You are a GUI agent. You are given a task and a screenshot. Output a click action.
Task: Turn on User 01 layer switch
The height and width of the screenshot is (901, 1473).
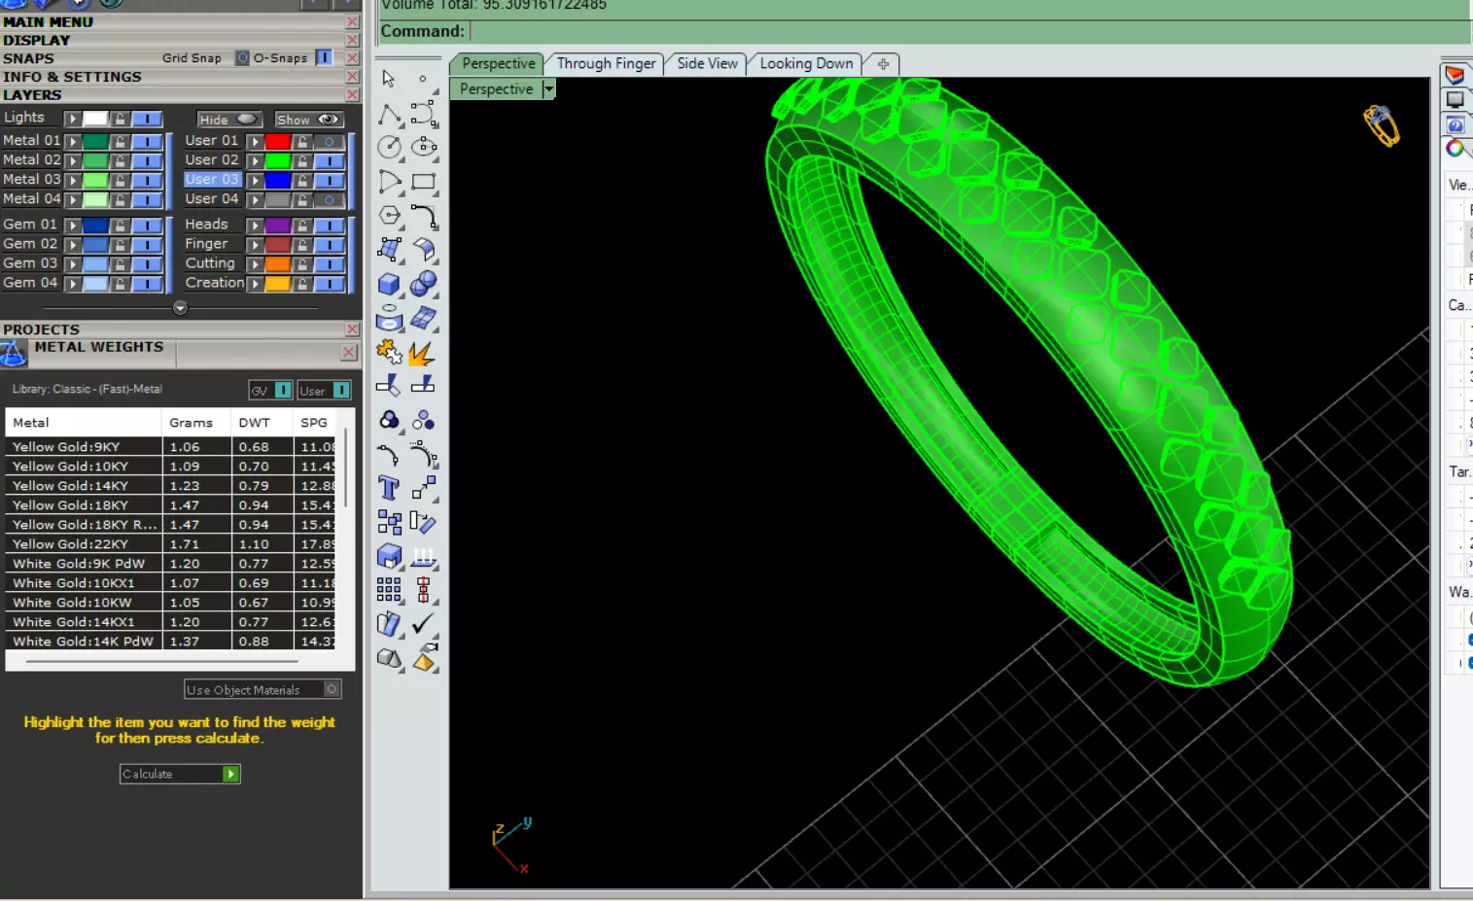click(330, 141)
